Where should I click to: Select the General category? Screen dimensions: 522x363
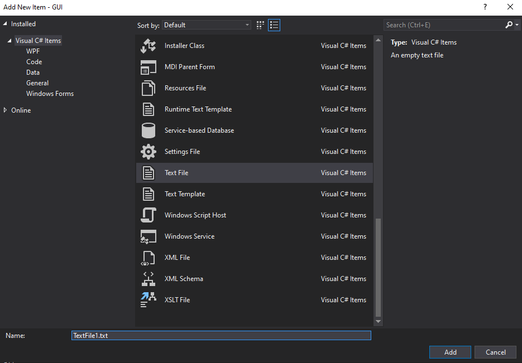point(37,83)
